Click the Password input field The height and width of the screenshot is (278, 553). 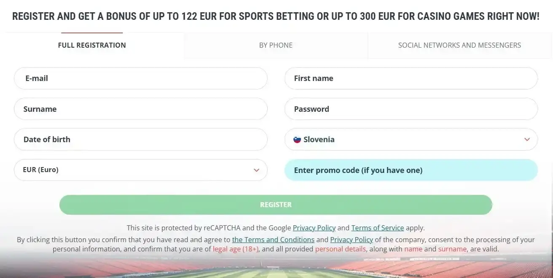[x=411, y=109]
